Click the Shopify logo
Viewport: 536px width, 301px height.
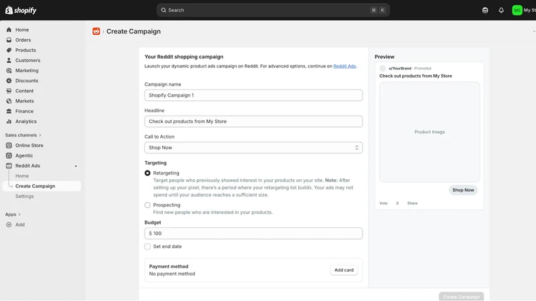coord(21,10)
